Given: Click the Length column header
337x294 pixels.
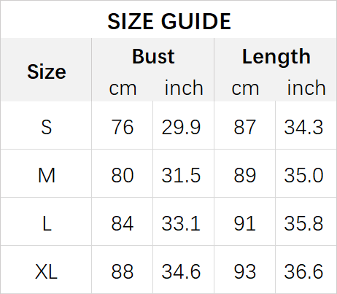Looking at the screenshot, I should tap(276, 57).
